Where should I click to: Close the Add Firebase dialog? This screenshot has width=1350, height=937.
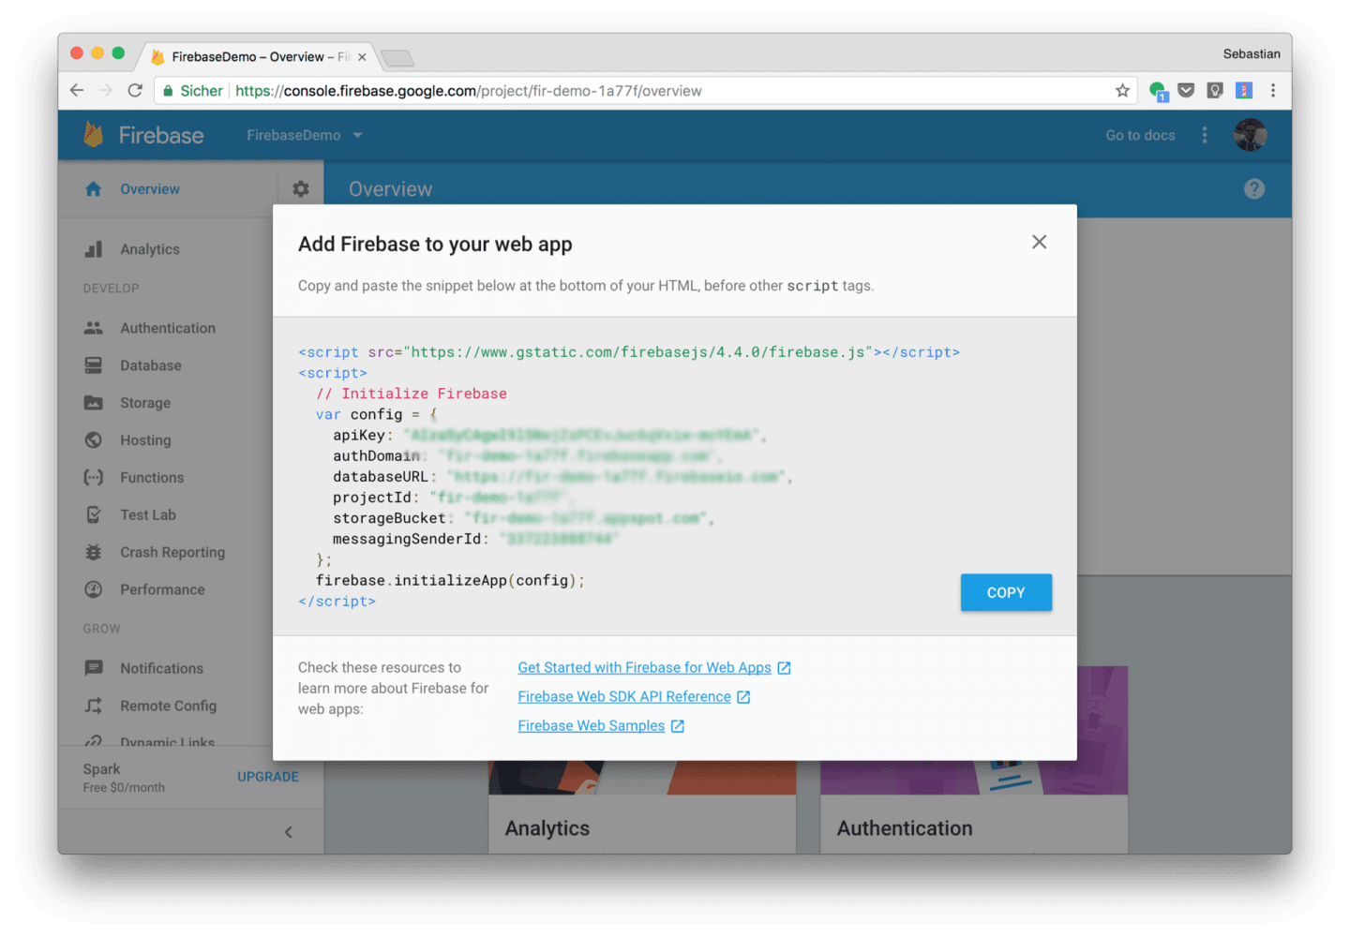(1039, 242)
